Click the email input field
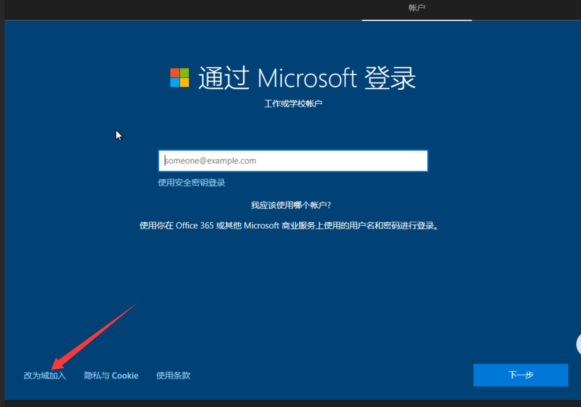 (x=293, y=161)
